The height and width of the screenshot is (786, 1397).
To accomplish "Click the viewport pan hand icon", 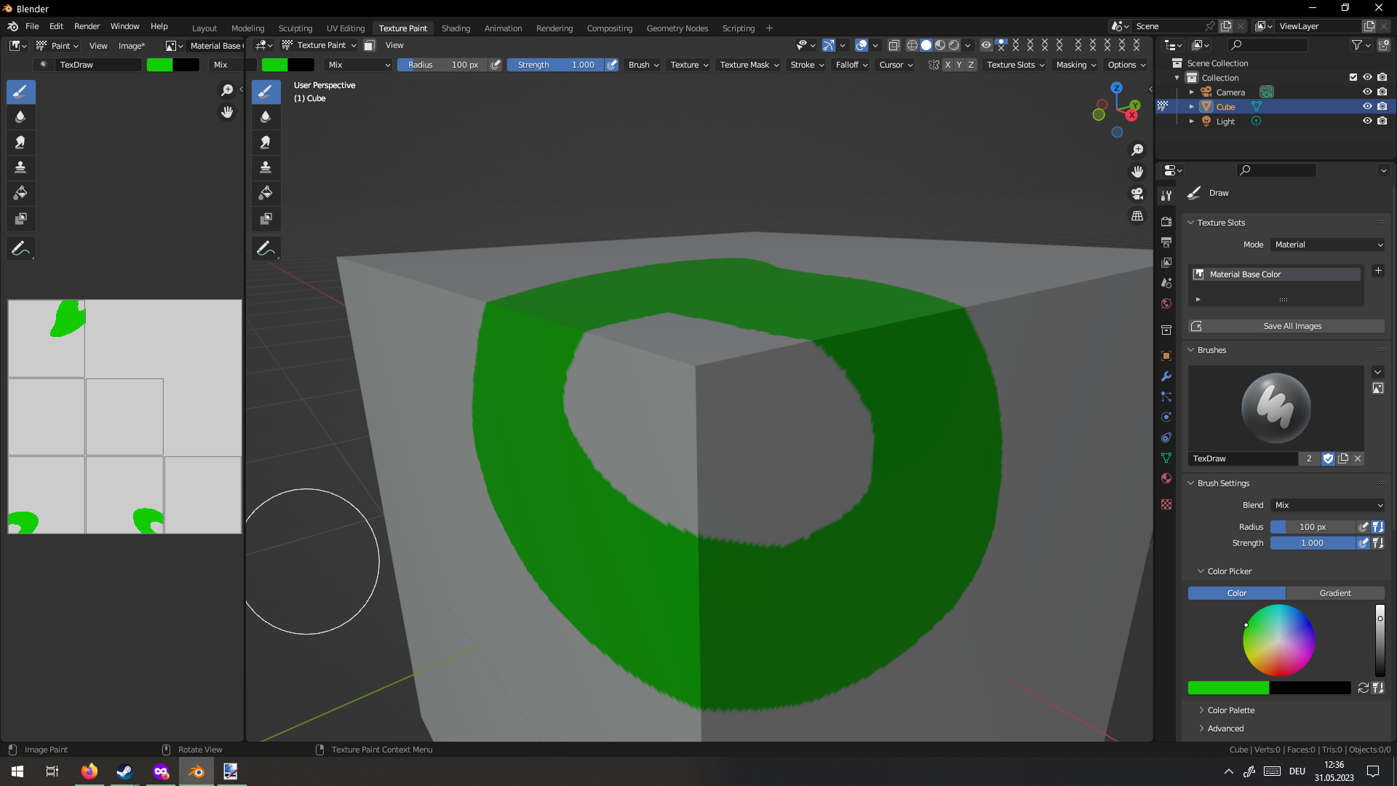I will 1137,172.
